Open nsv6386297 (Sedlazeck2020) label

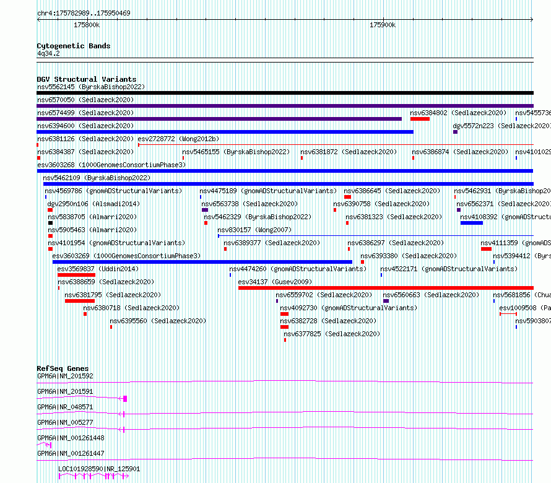396,243
